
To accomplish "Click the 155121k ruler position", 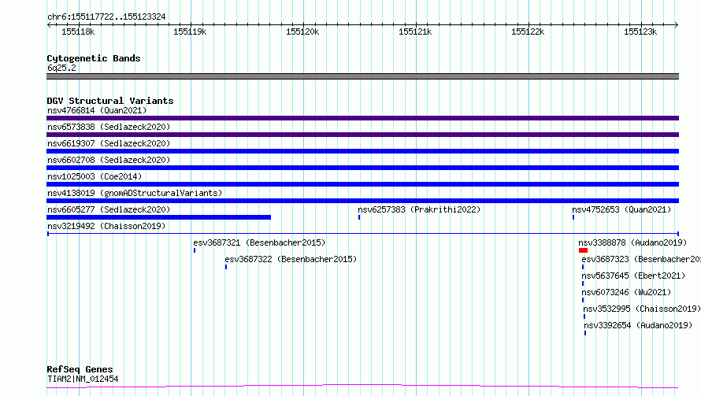I will click(415, 31).
